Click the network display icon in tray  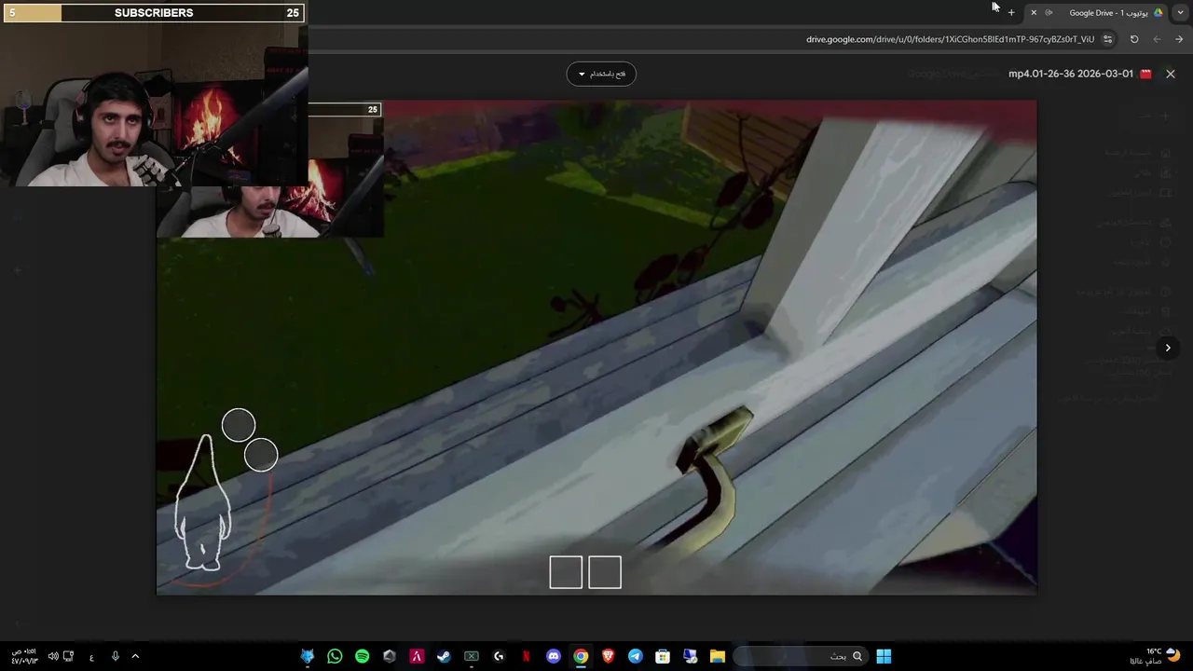coord(68,656)
